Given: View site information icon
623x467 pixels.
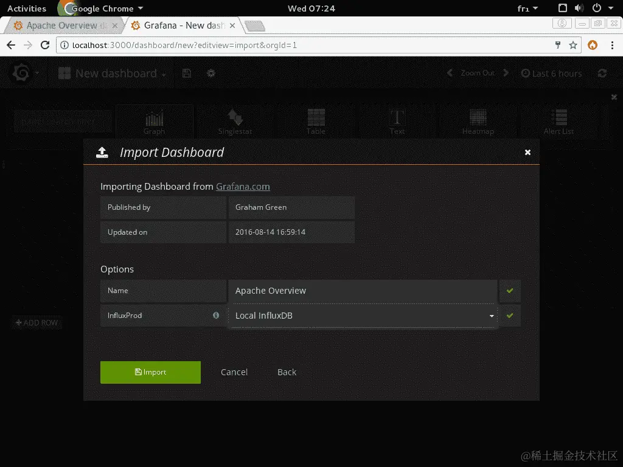Looking at the screenshot, I should pyautogui.click(x=64, y=45).
